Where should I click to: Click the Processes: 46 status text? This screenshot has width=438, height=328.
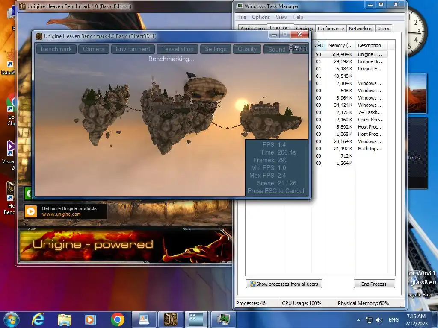[251, 303]
